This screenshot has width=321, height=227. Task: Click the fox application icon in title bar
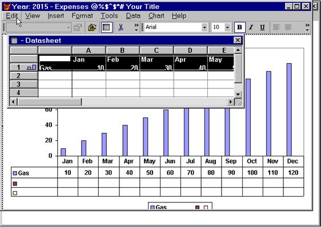click(x=7, y=6)
